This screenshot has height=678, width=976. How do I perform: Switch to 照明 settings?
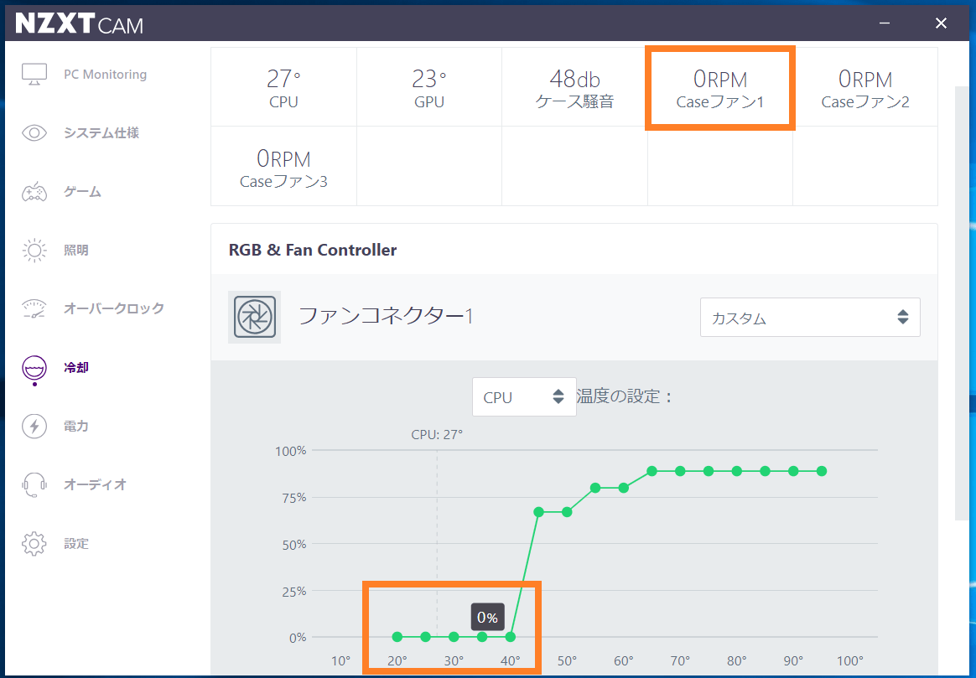76,250
